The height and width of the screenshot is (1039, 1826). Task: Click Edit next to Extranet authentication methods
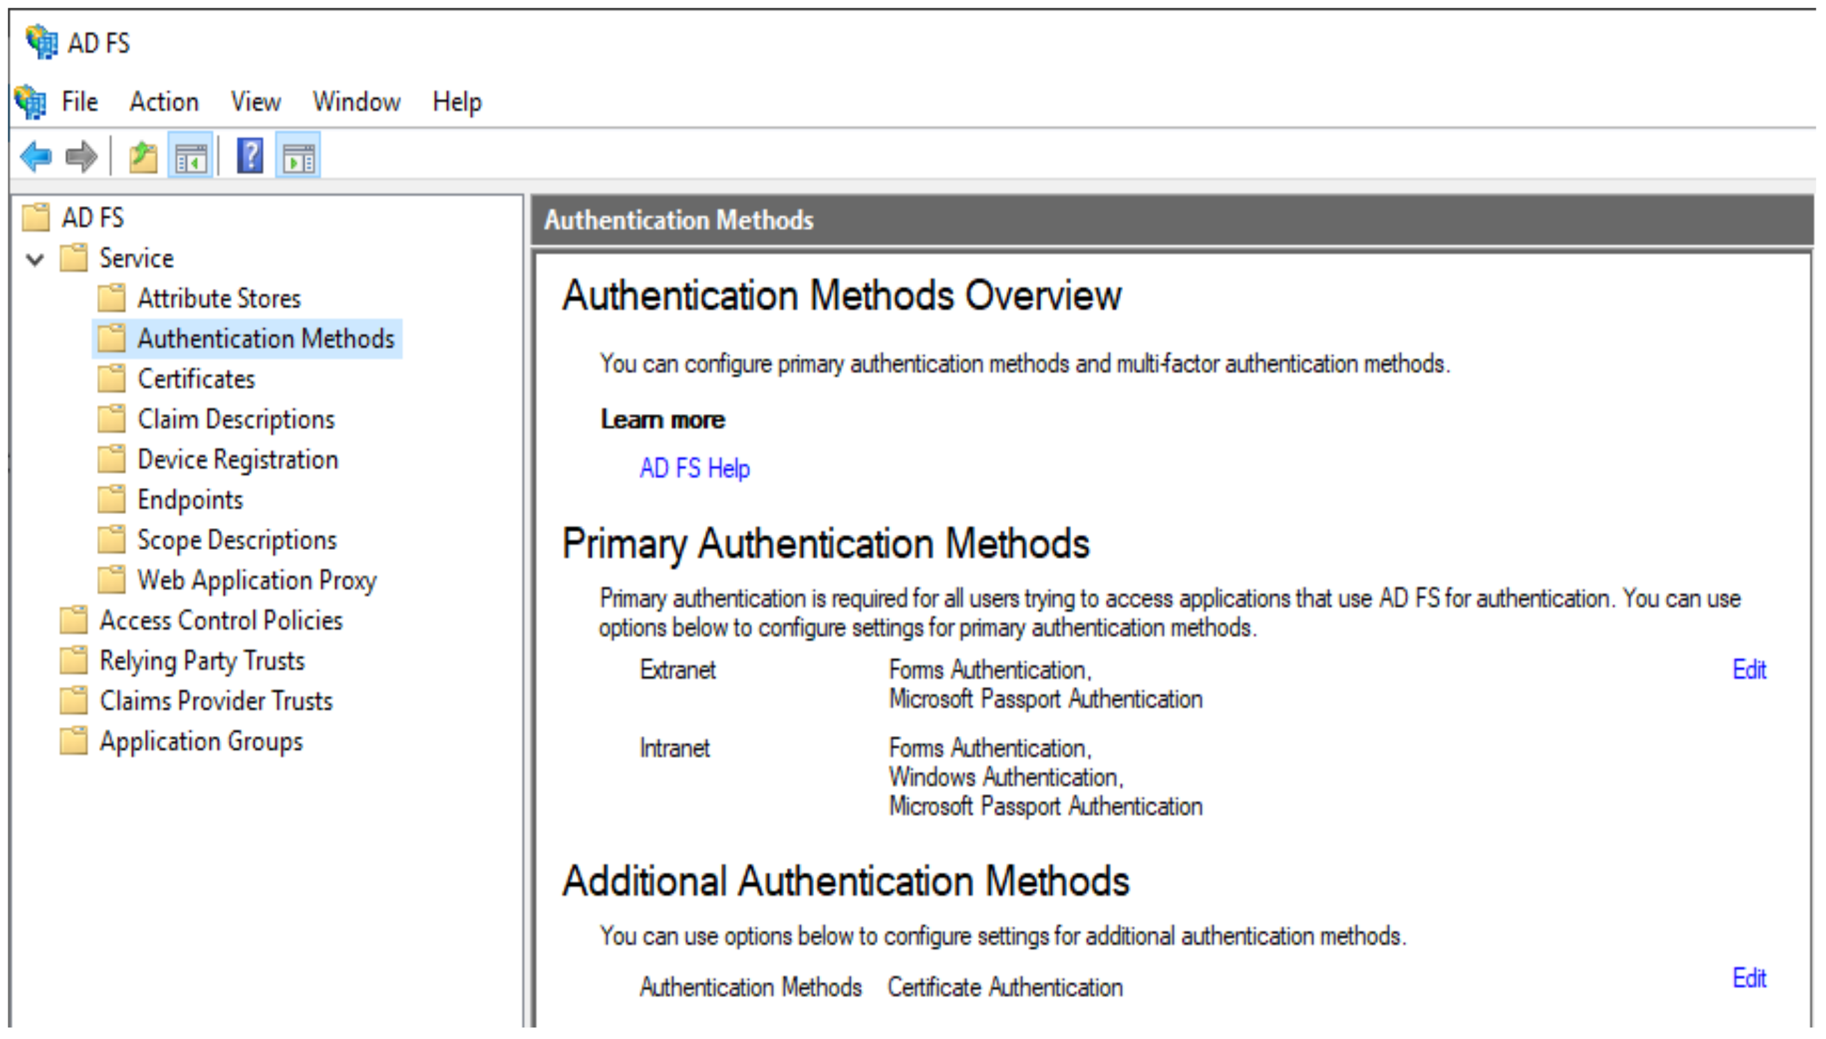point(1749,669)
